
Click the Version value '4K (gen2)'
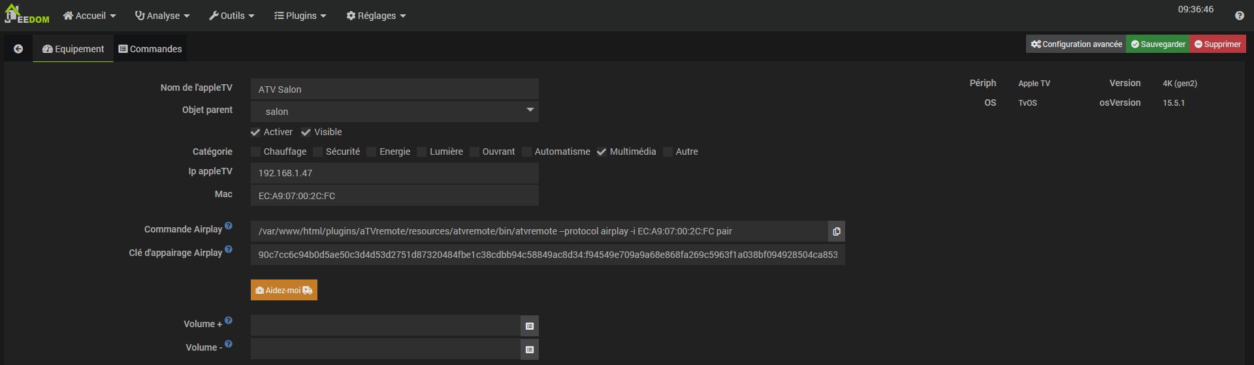click(1180, 84)
